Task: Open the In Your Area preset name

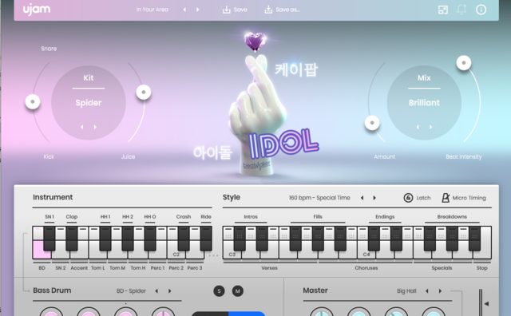Action: (x=153, y=10)
